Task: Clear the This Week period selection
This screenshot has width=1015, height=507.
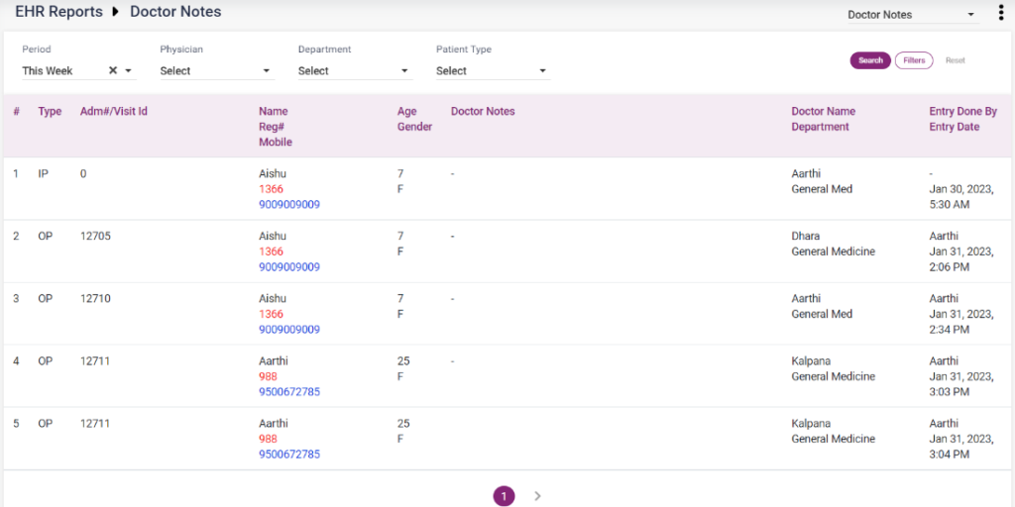Action: [113, 71]
